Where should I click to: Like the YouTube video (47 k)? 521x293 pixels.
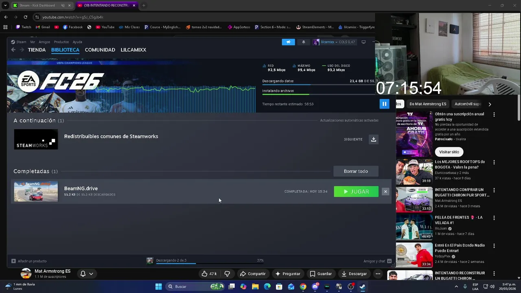pyautogui.click(x=209, y=274)
